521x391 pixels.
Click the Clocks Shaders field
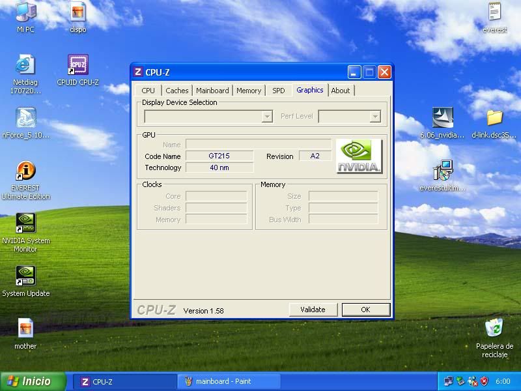(x=216, y=208)
